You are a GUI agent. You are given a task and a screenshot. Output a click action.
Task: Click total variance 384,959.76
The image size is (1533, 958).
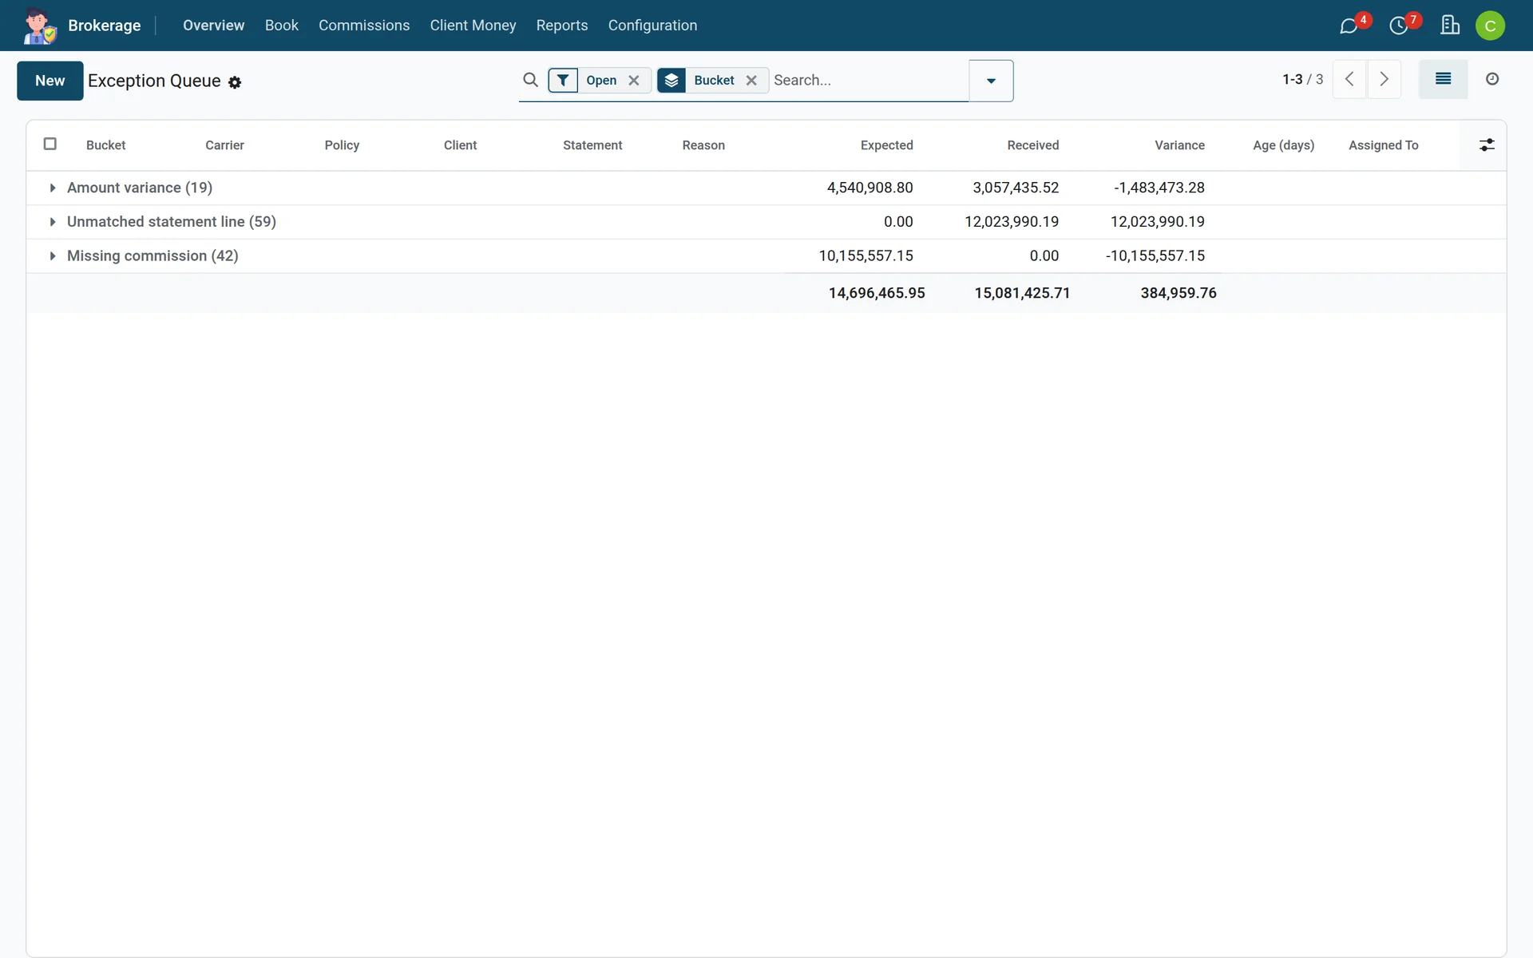coord(1178,293)
